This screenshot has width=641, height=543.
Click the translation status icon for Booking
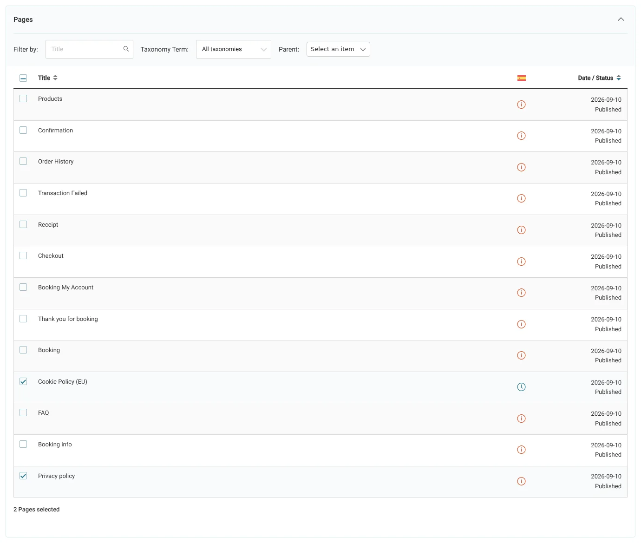[522, 355]
